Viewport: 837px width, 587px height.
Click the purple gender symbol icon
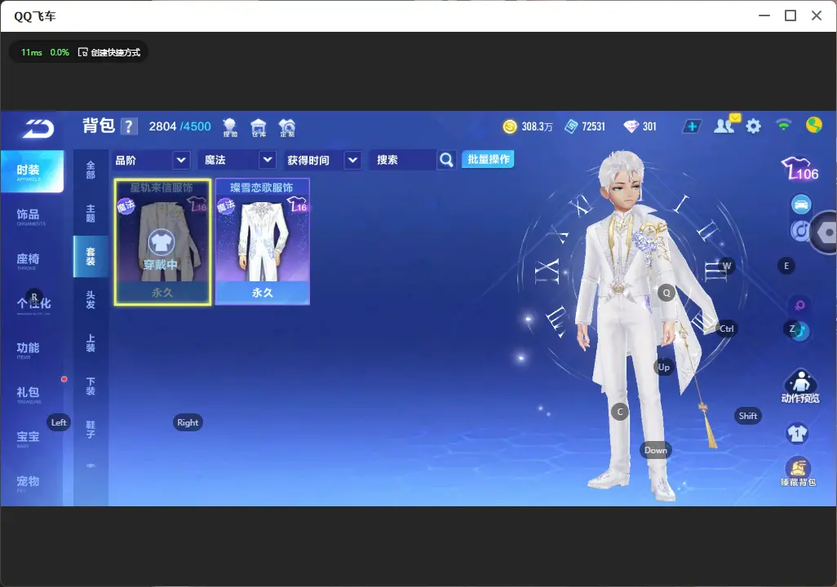click(799, 305)
